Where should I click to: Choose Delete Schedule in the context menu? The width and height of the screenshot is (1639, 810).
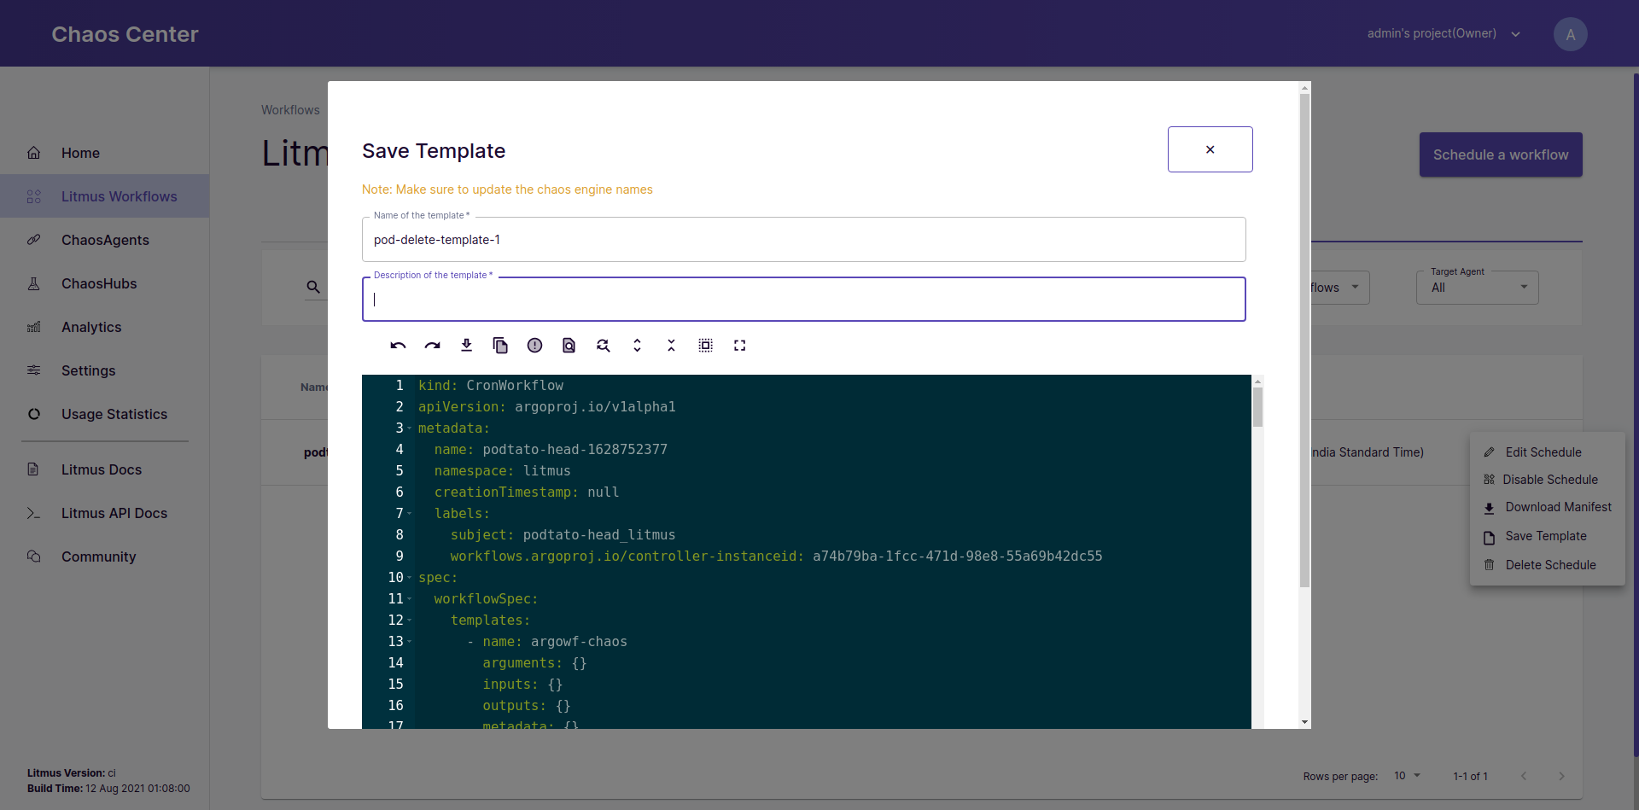[1549, 565]
